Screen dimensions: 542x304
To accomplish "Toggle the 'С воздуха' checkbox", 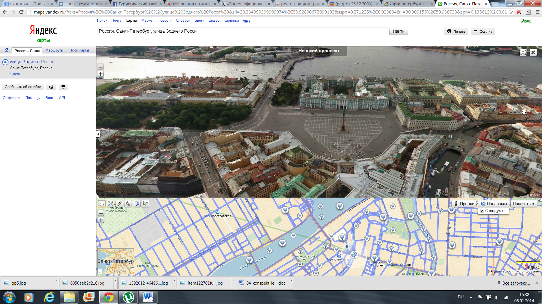I will pyautogui.click(x=482, y=211).
